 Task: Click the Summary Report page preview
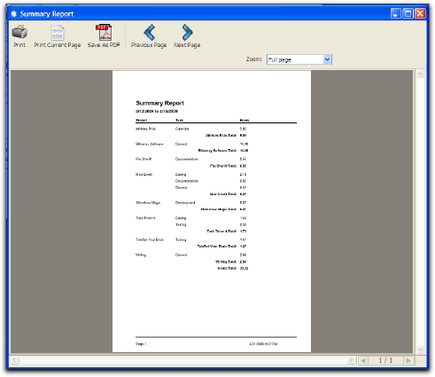(x=212, y=211)
